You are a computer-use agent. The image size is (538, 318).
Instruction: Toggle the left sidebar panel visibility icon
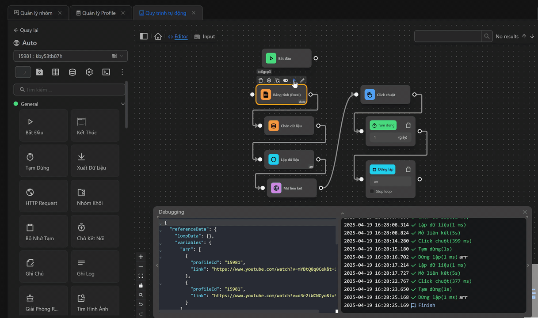tap(144, 37)
